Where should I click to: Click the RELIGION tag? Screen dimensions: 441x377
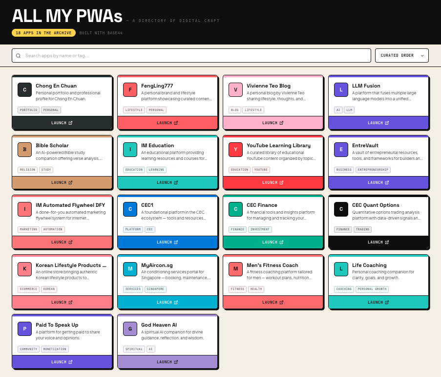click(x=27, y=170)
